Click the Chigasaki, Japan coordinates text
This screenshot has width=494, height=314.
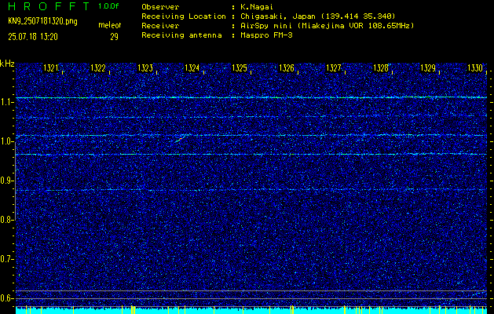(x=317, y=16)
